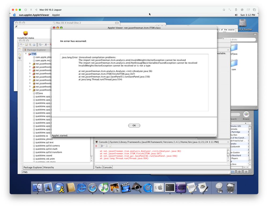
Task: Select the Console tab at bottom
Action: [107, 167]
